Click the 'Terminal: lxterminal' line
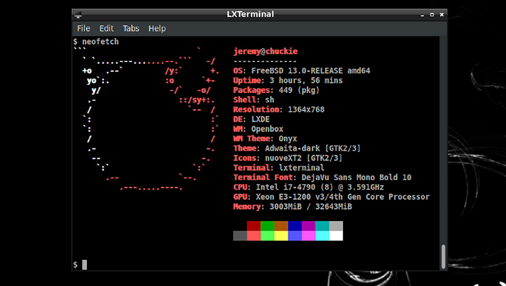This screenshot has height=286, width=506. pyautogui.click(x=279, y=168)
